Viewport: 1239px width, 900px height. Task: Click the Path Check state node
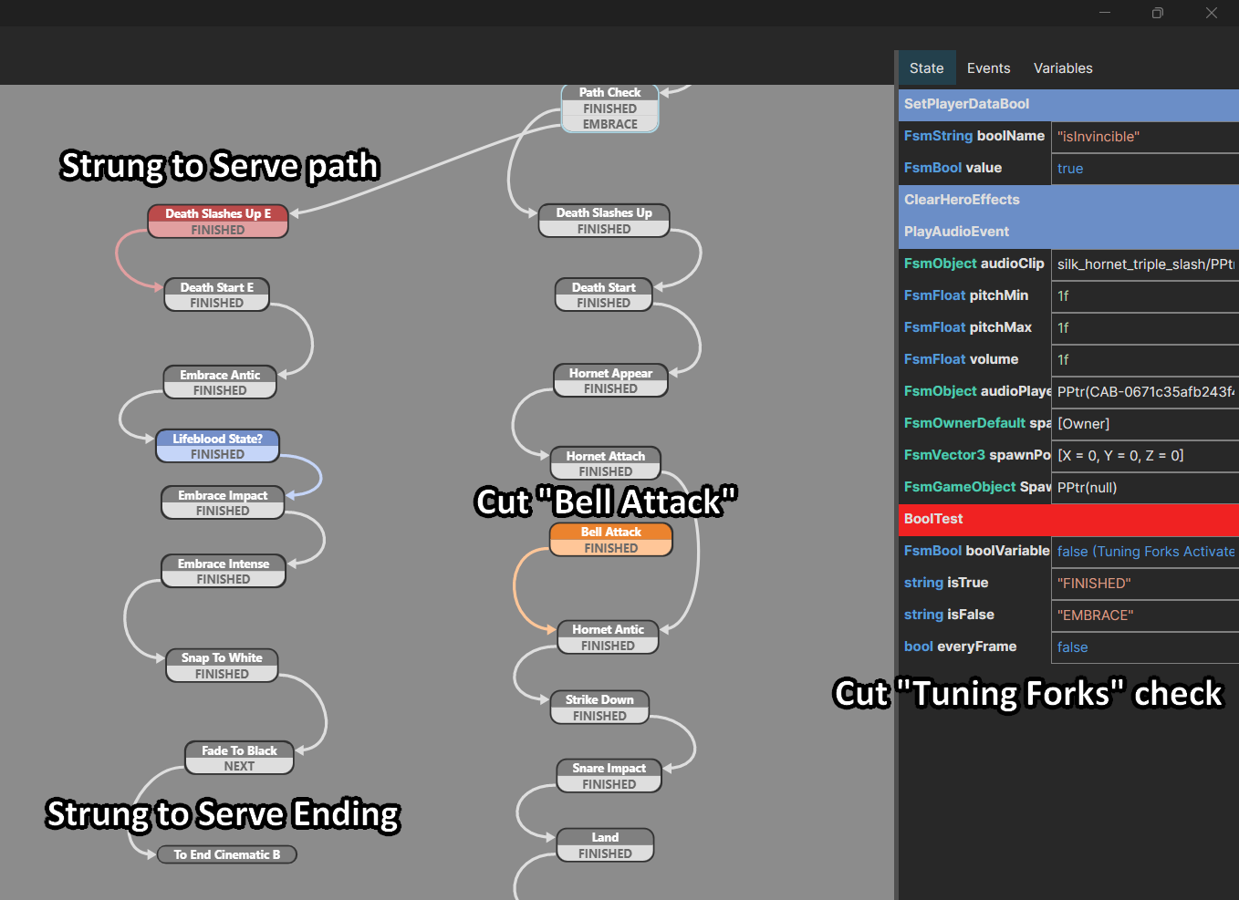point(609,93)
